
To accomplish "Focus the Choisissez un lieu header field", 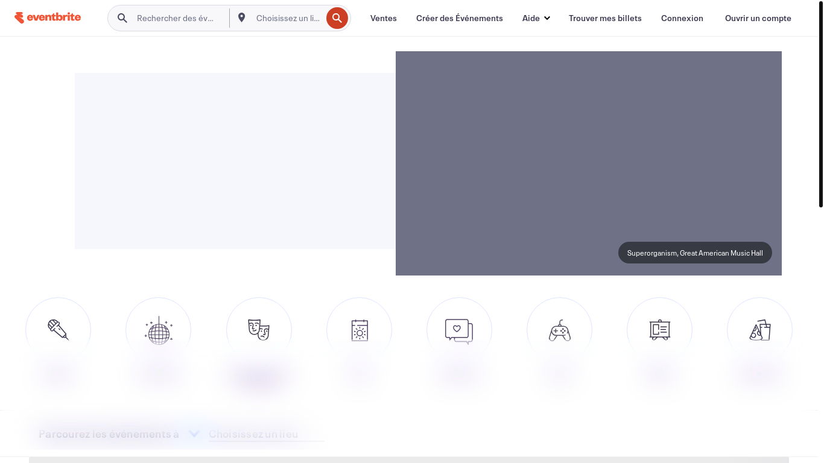I will [288, 18].
